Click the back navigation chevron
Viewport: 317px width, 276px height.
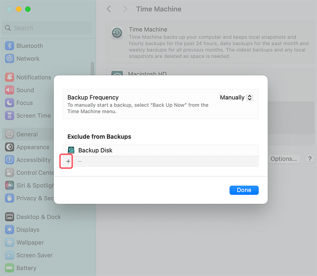(x=109, y=9)
